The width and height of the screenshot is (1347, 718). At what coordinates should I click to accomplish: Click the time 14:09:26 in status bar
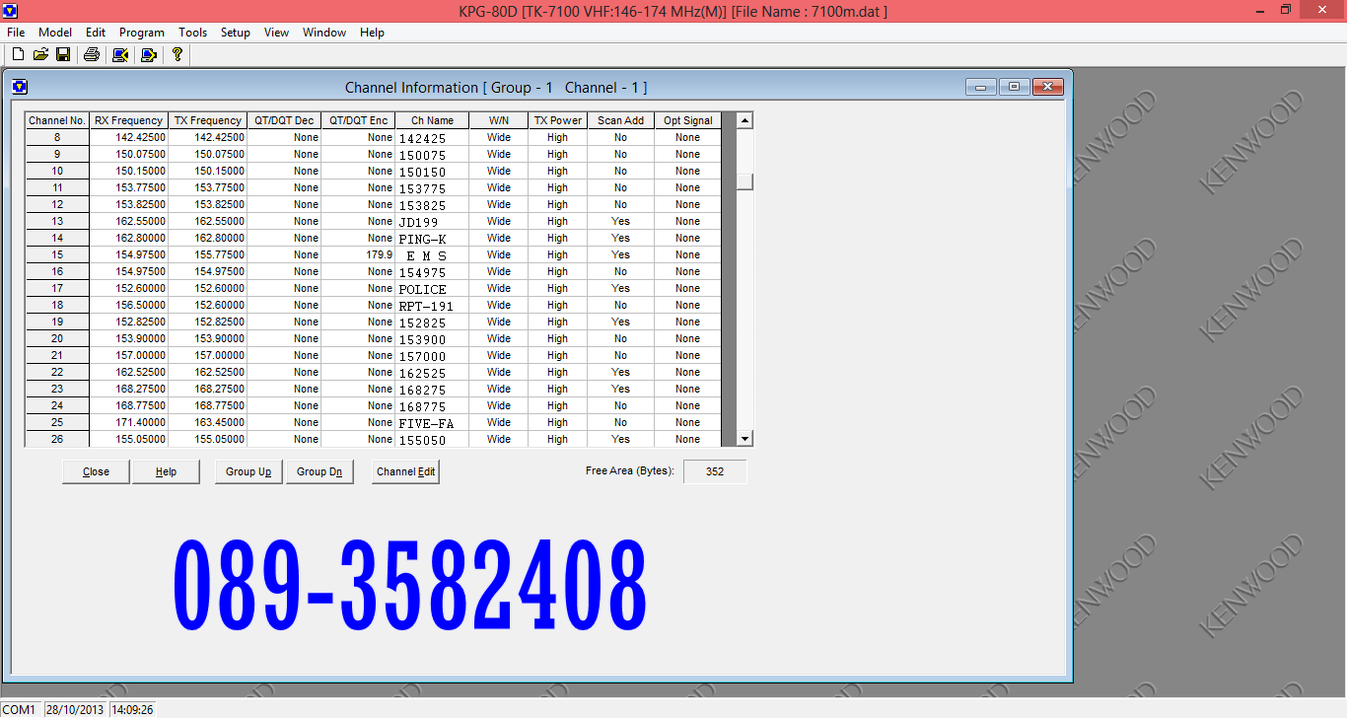pos(132,709)
